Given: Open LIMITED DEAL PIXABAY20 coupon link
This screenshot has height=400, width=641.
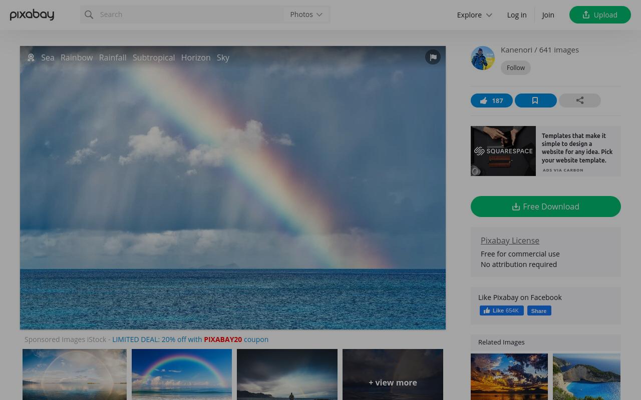Looking at the screenshot, I should [x=190, y=339].
